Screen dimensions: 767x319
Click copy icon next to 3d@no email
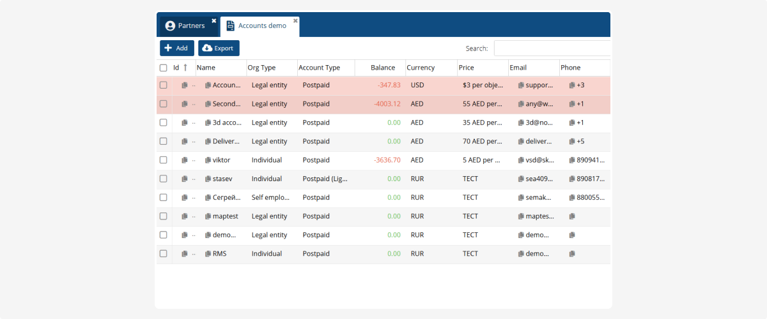pyautogui.click(x=521, y=122)
